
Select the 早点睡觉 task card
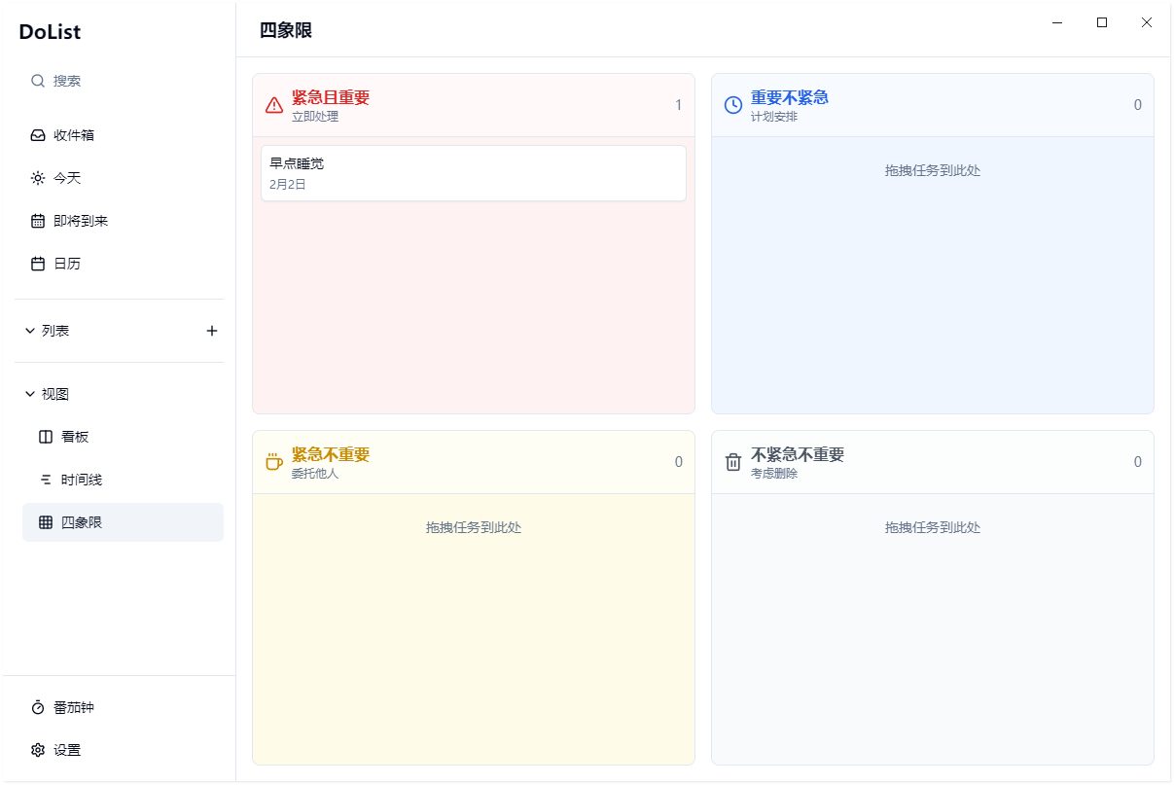click(x=473, y=172)
